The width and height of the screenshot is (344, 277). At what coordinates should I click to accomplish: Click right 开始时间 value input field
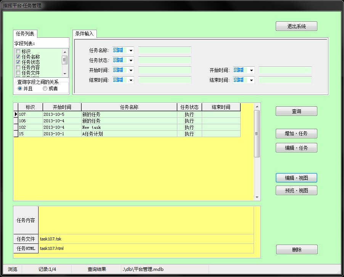(x=285, y=70)
